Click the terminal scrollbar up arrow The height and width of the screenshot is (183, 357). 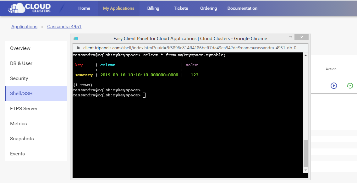pyautogui.click(x=305, y=55)
